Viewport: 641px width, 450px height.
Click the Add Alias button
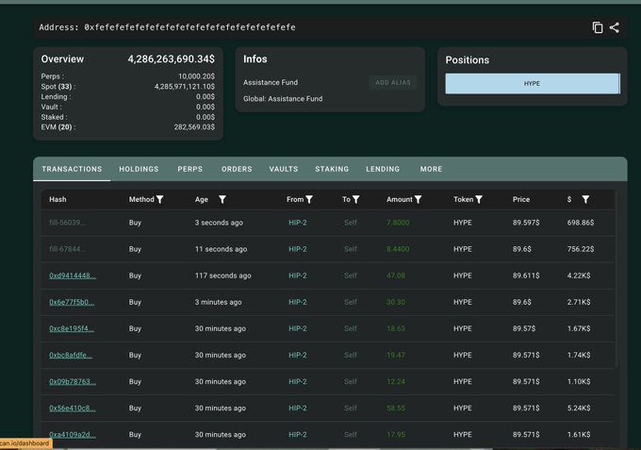(393, 83)
